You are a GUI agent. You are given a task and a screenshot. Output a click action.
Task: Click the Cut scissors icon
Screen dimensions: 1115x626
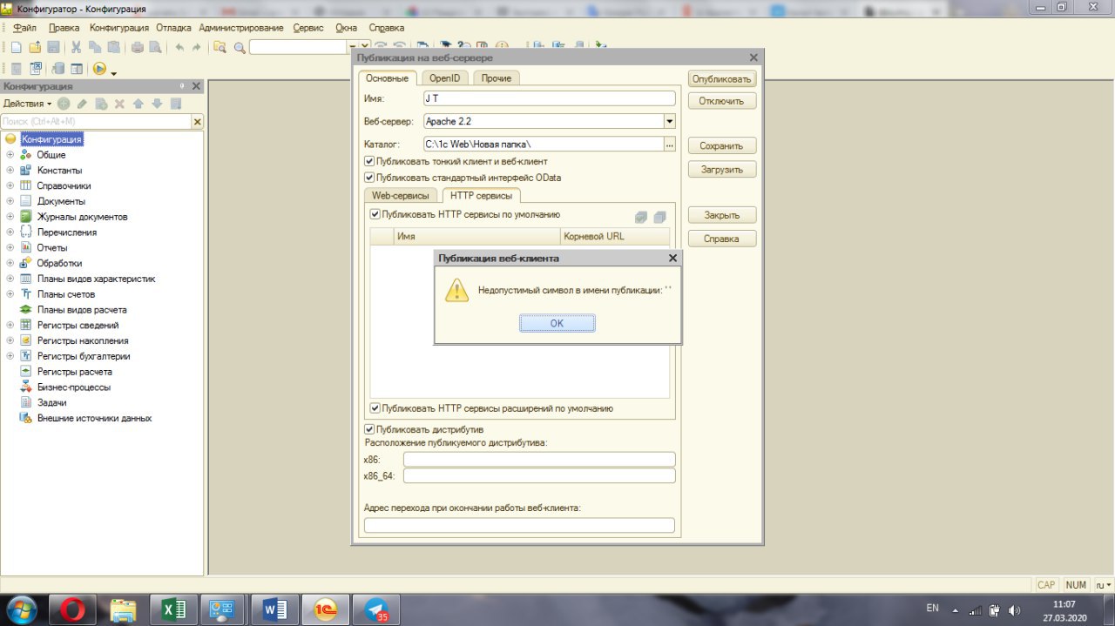[77, 47]
